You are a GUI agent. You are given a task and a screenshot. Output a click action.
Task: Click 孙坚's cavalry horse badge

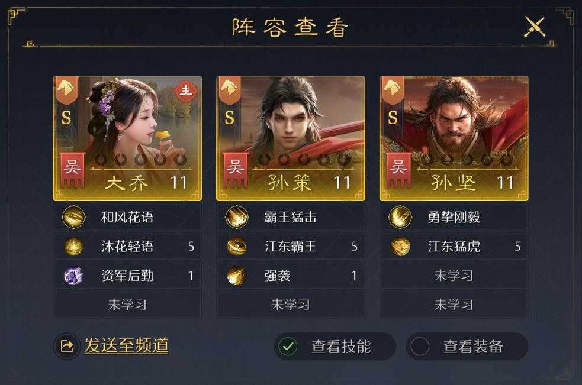click(x=393, y=90)
